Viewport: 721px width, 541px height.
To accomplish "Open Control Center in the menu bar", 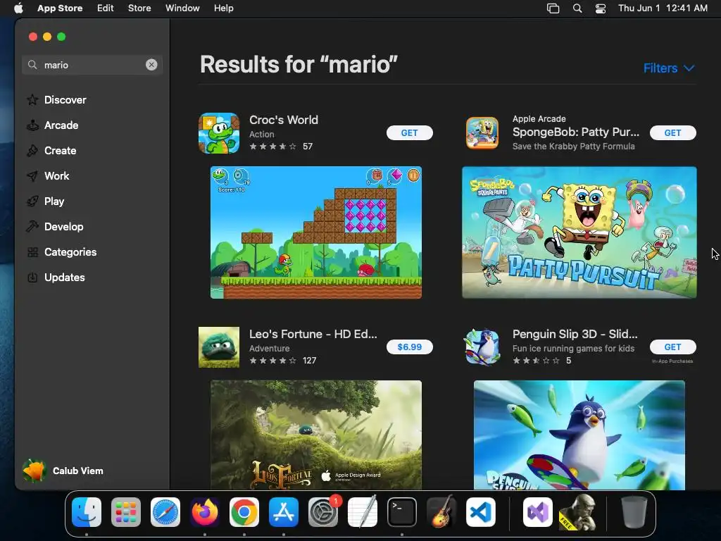I will [601, 8].
